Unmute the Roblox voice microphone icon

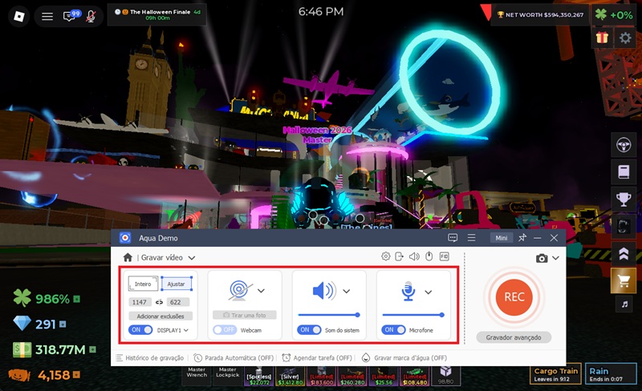coord(91,16)
